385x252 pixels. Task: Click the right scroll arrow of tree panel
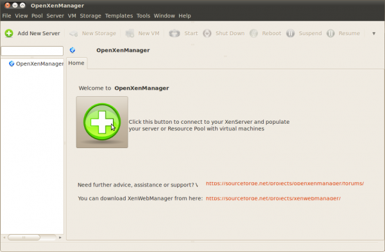pyautogui.click(x=60, y=237)
